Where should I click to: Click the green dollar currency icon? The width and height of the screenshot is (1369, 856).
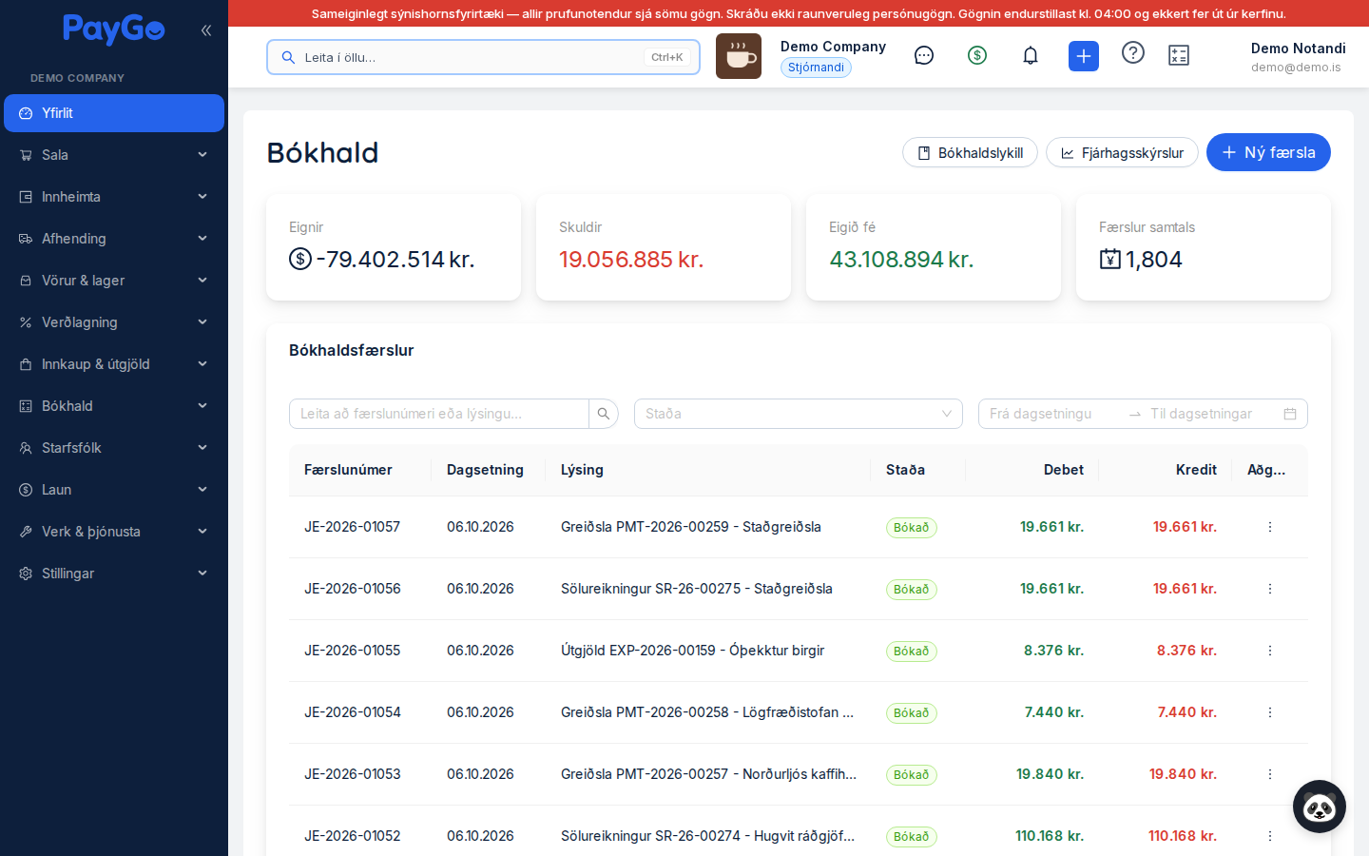(x=977, y=56)
